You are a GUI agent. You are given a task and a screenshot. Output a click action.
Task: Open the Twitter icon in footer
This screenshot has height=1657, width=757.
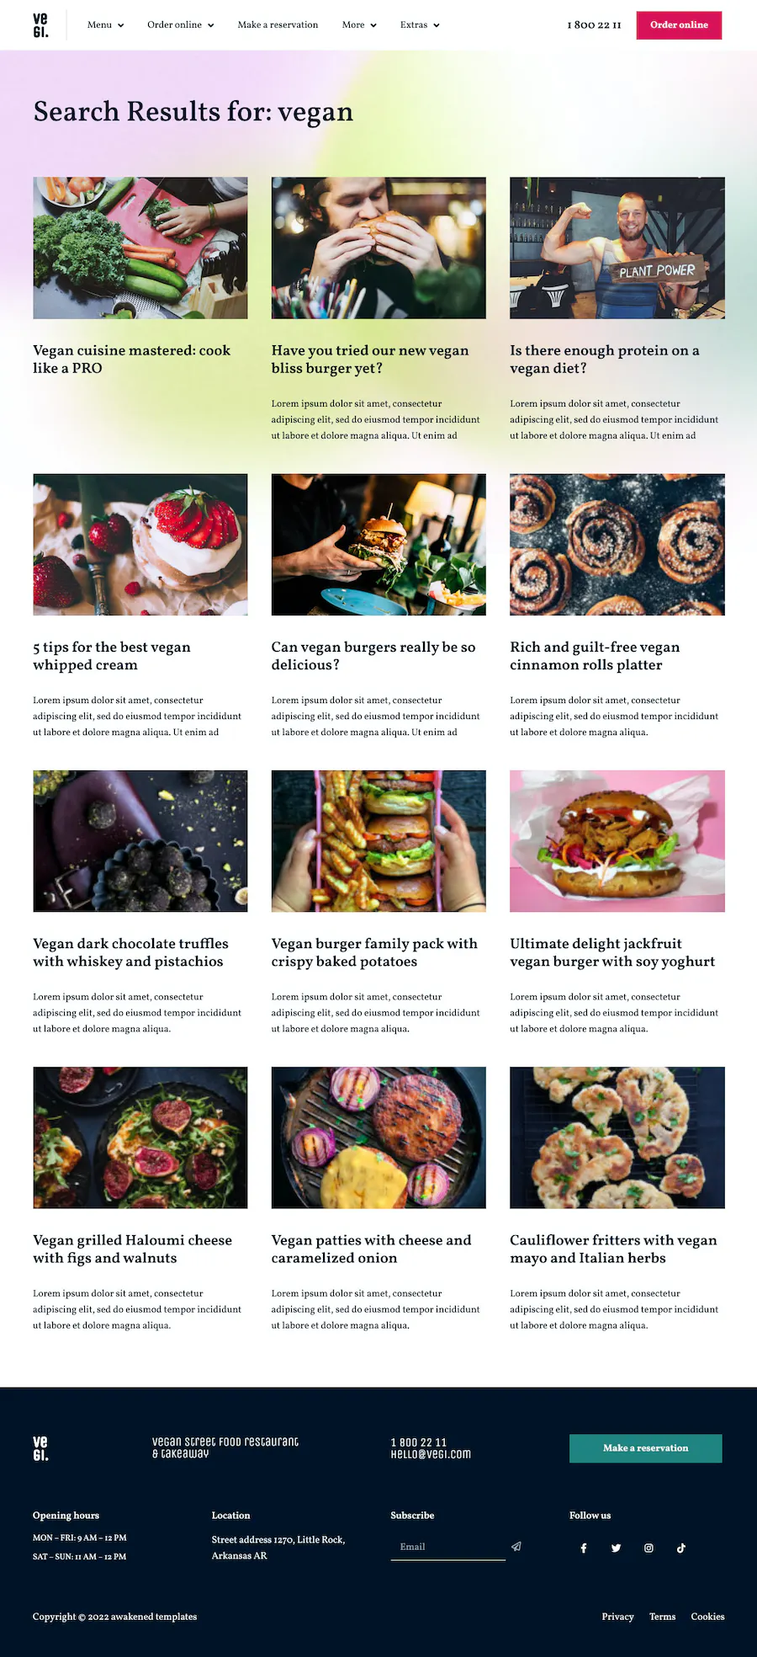[616, 1548]
